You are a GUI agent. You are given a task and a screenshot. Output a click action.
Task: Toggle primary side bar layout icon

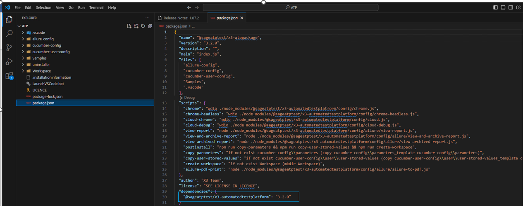496,7
